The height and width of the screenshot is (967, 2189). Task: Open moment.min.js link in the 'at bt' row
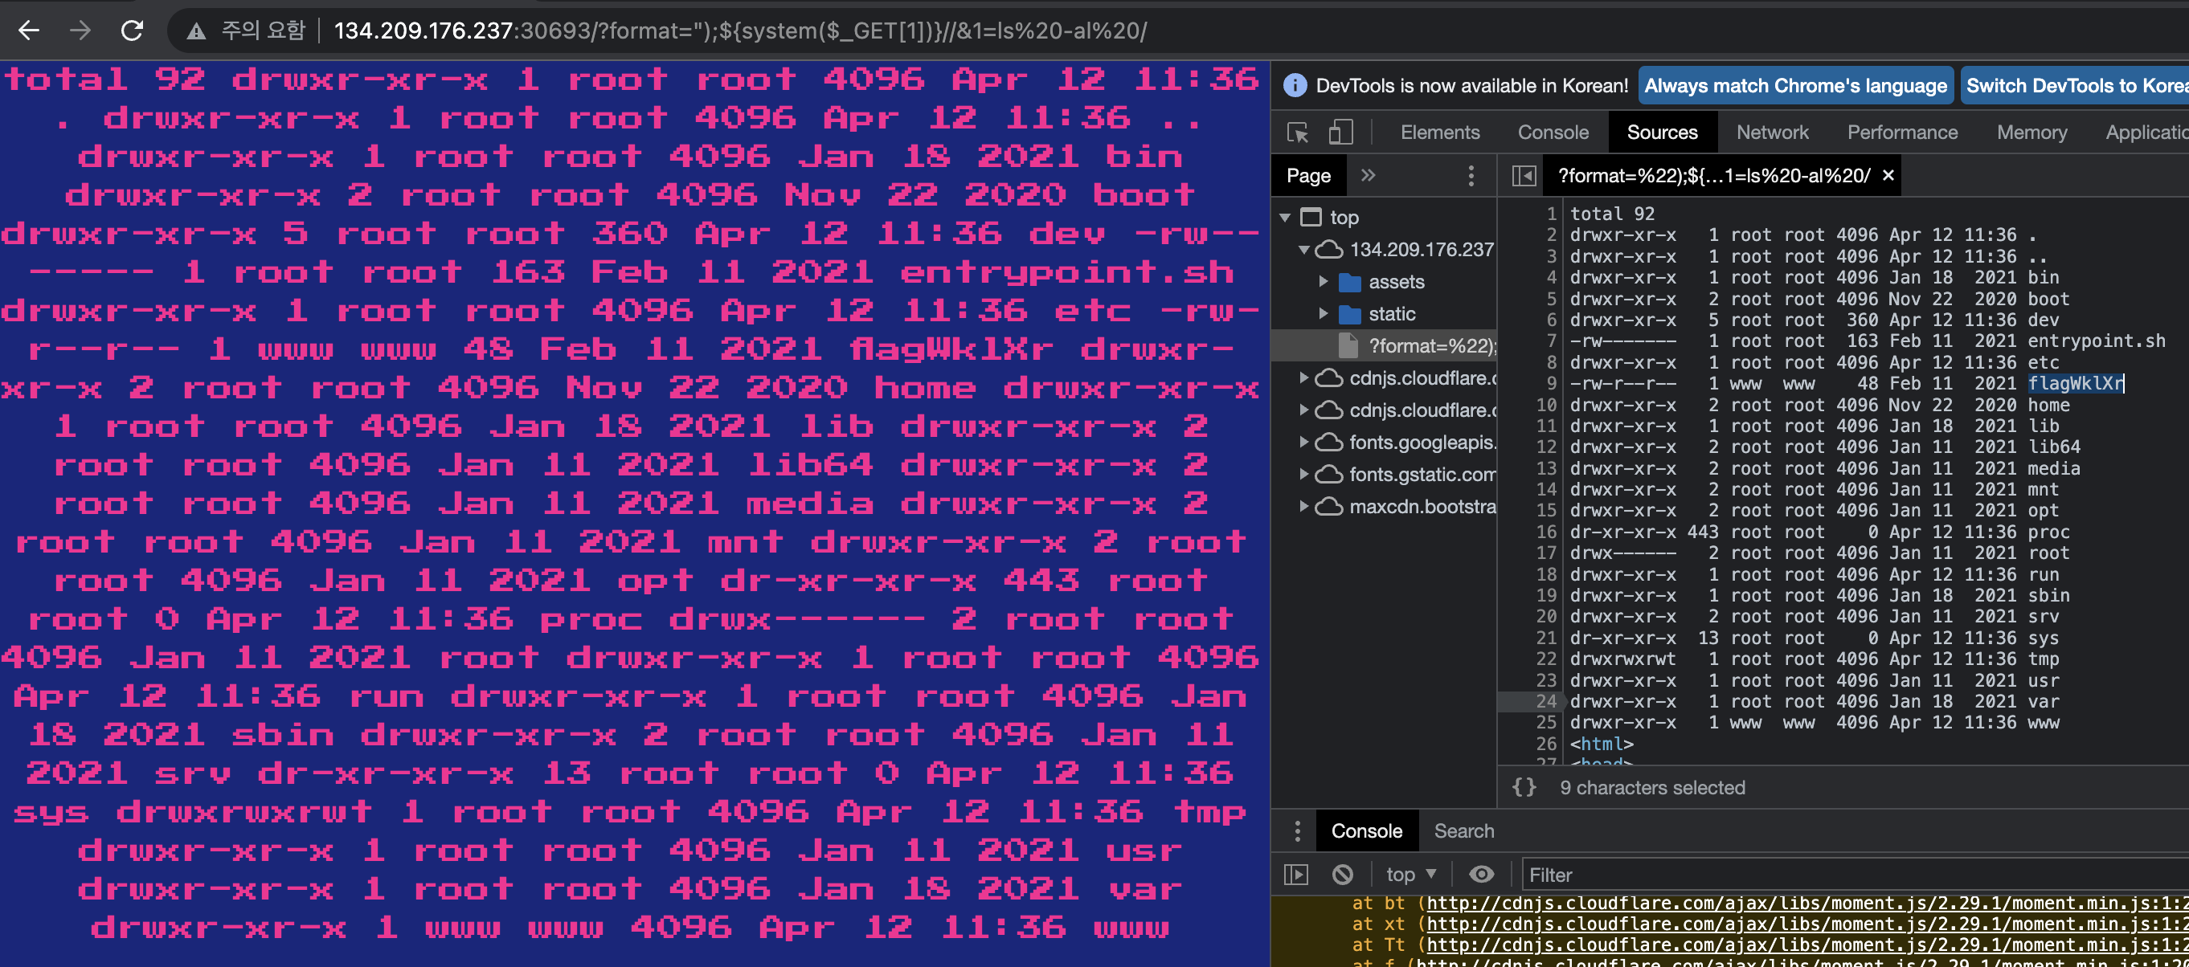pyautogui.click(x=1807, y=904)
